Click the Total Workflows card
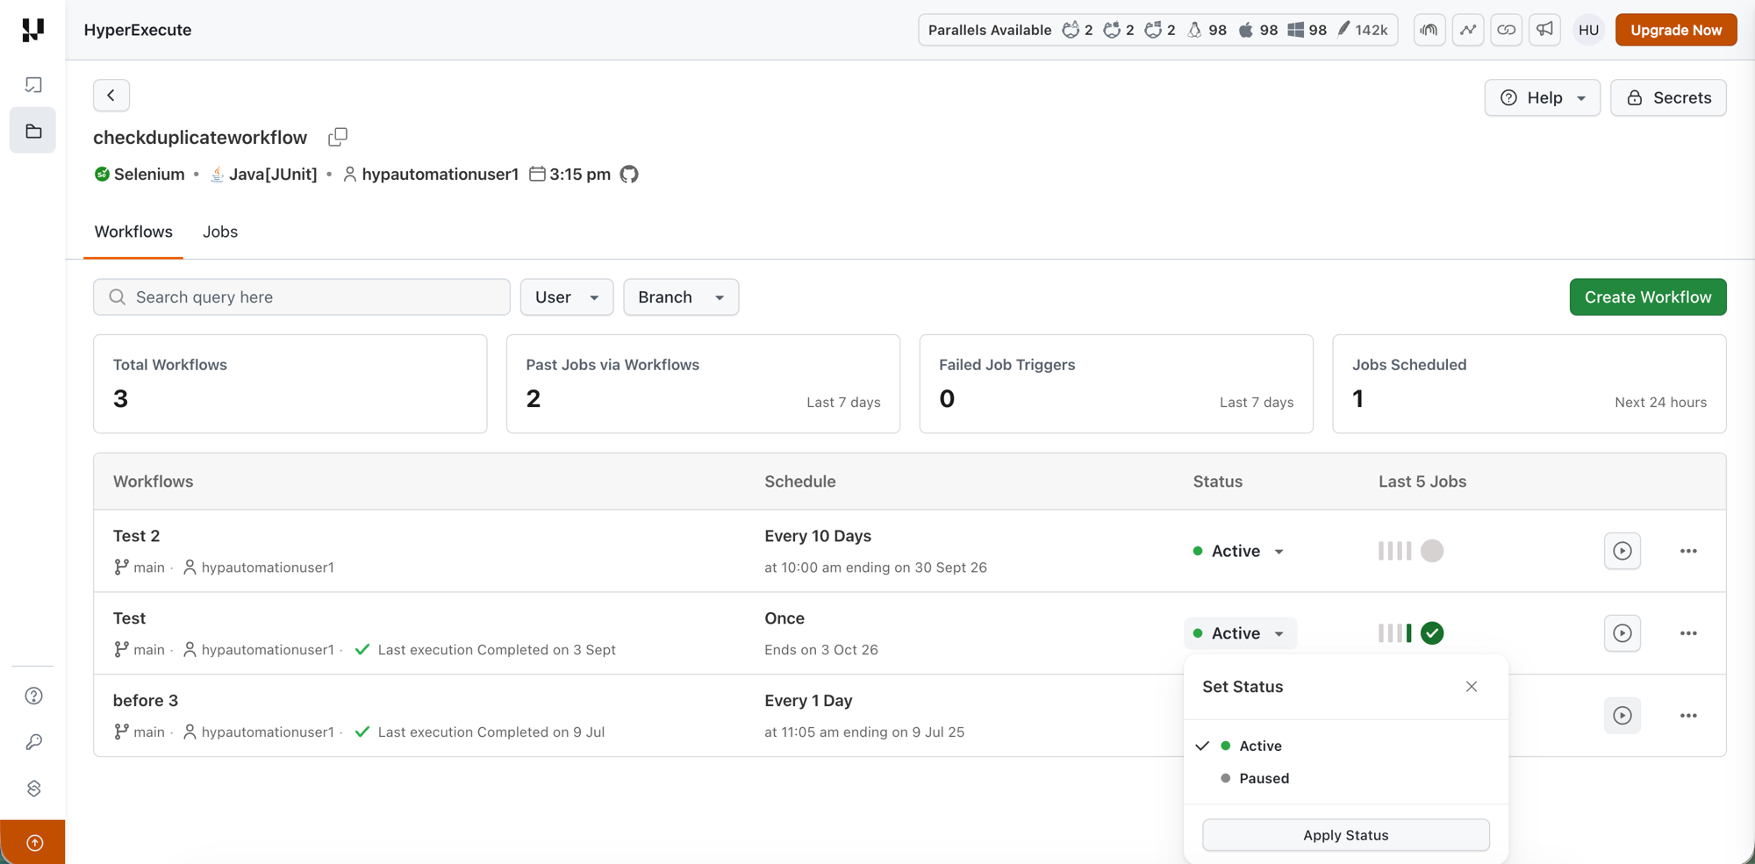 pyautogui.click(x=290, y=383)
